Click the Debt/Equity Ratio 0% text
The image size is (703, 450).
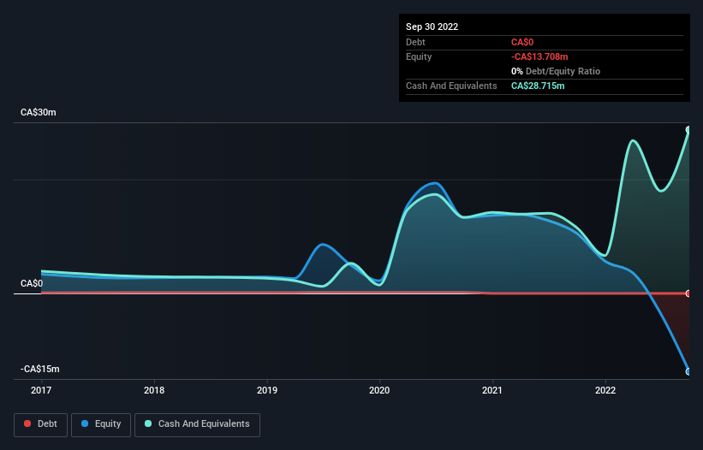pyautogui.click(x=556, y=71)
